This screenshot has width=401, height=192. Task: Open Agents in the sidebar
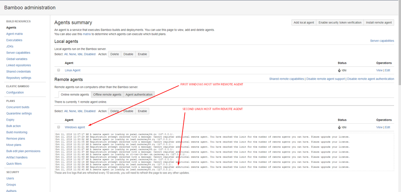11,28
